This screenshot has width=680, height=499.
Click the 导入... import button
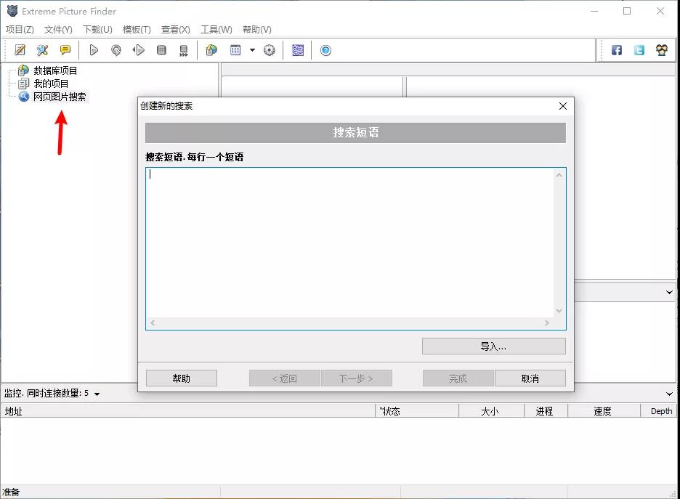pyautogui.click(x=493, y=346)
